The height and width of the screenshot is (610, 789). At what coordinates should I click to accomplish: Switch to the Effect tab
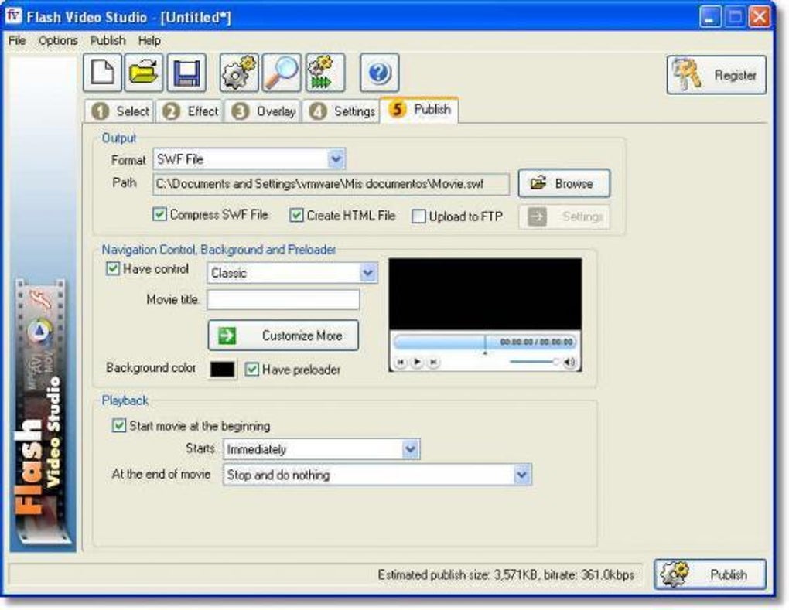click(191, 111)
